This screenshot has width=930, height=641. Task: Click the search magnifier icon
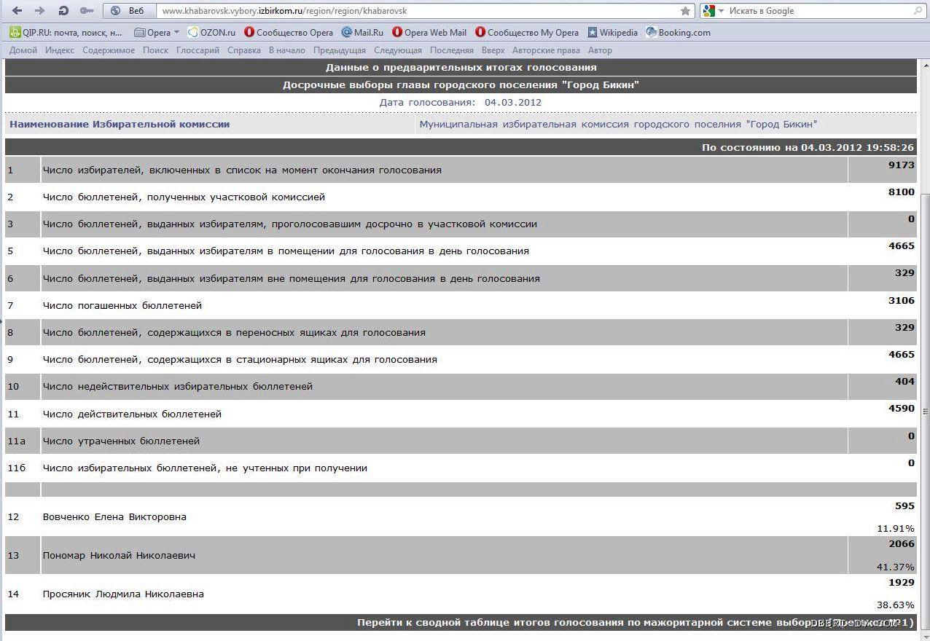[918, 11]
